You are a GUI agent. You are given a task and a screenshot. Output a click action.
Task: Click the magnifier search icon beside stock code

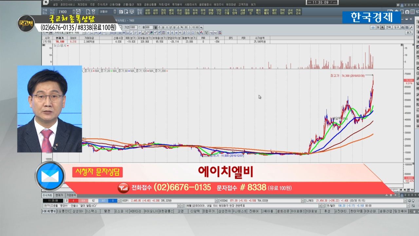78,12
